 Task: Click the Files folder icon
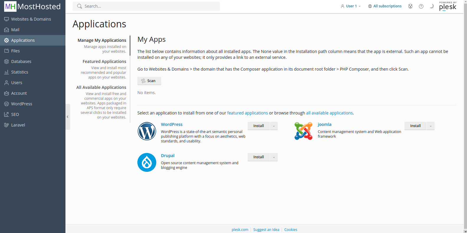[6, 51]
